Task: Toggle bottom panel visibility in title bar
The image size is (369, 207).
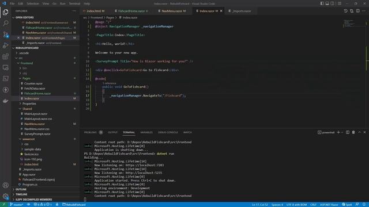Action: point(327,3)
